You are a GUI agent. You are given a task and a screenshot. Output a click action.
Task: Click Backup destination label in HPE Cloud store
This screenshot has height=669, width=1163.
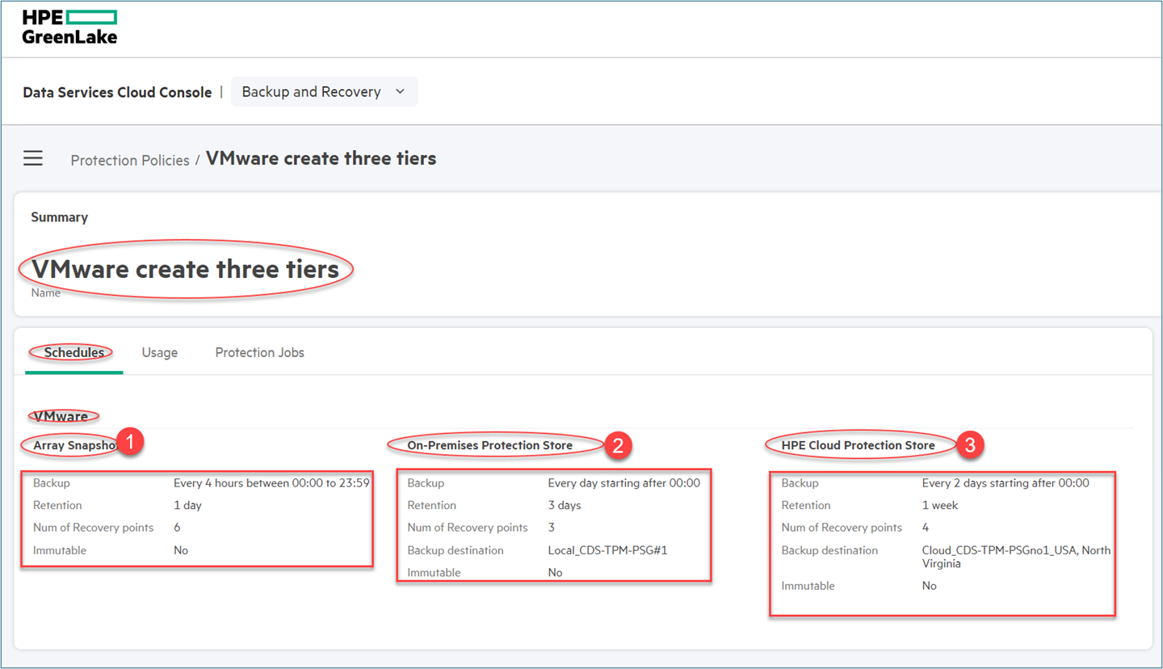tap(829, 550)
